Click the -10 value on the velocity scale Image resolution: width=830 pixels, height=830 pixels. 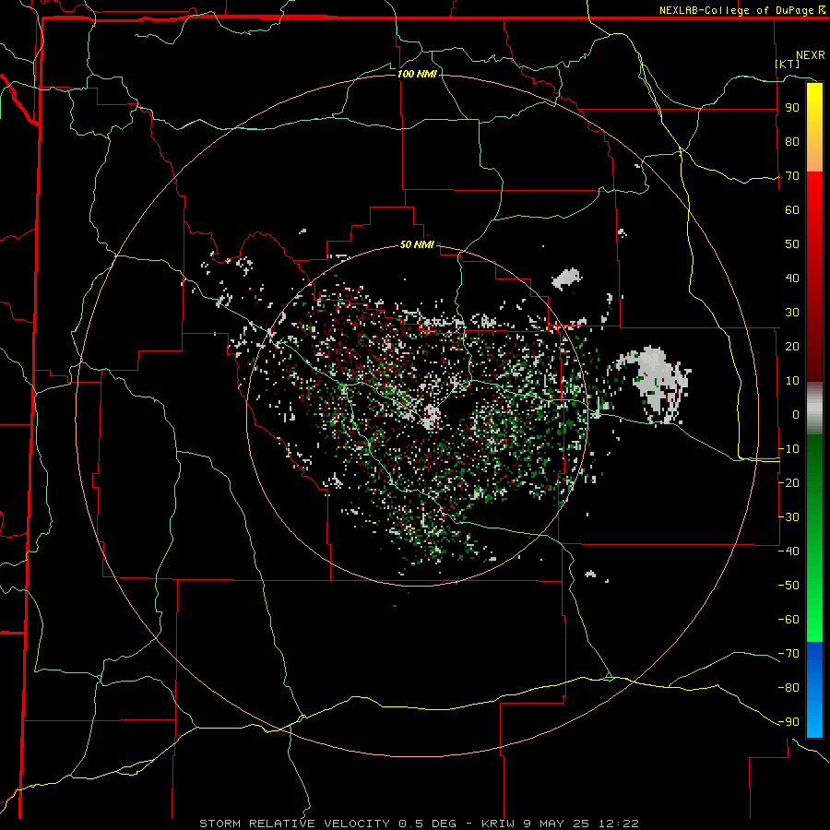tap(788, 449)
